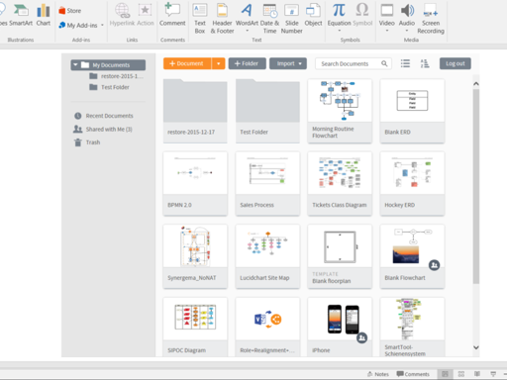Screen dimensions: 507x380
Task: Create a new Document
Action: click(187, 63)
